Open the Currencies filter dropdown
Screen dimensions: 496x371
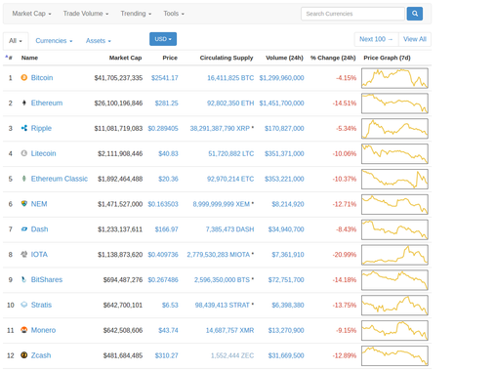(54, 41)
